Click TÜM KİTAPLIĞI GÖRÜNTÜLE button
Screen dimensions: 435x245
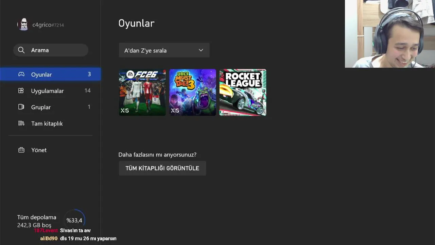coord(162,168)
